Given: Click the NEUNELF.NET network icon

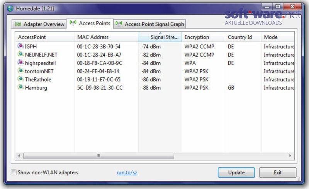Looking at the screenshot, I should (x=20, y=54).
